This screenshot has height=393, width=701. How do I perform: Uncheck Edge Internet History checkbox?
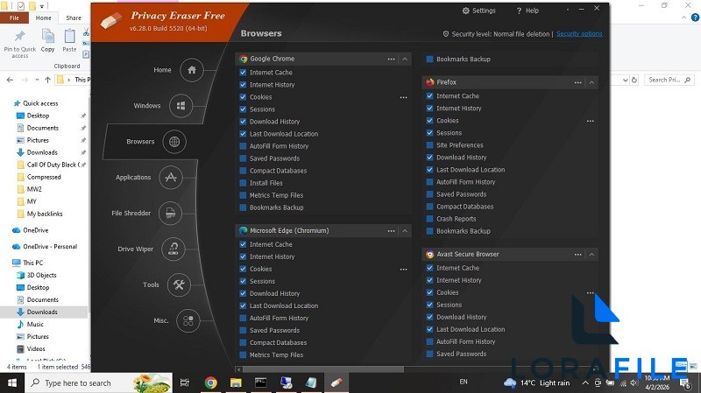pyautogui.click(x=243, y=256)
